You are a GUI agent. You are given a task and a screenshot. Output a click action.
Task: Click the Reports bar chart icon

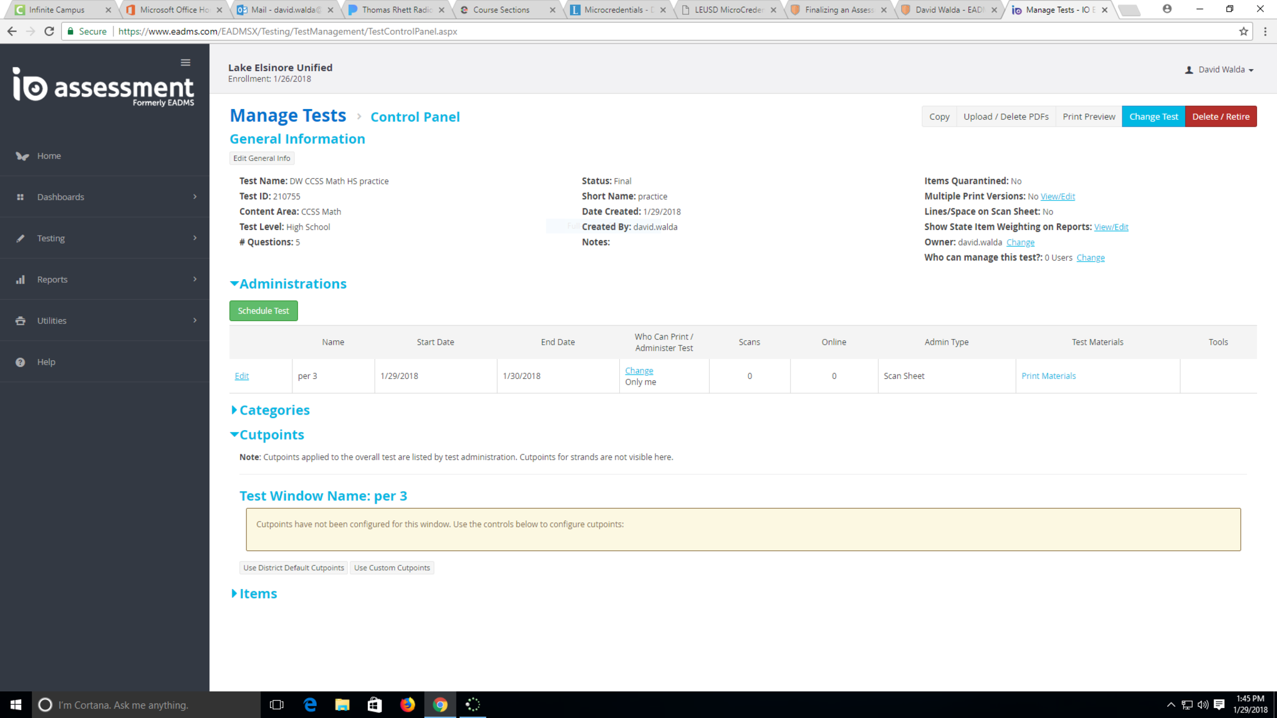[20, 279]
